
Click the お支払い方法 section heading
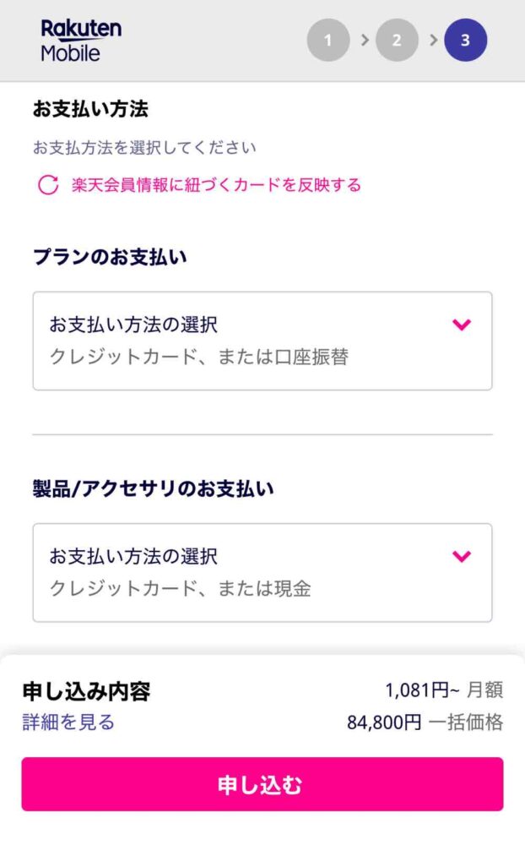[x=90, y=109]
